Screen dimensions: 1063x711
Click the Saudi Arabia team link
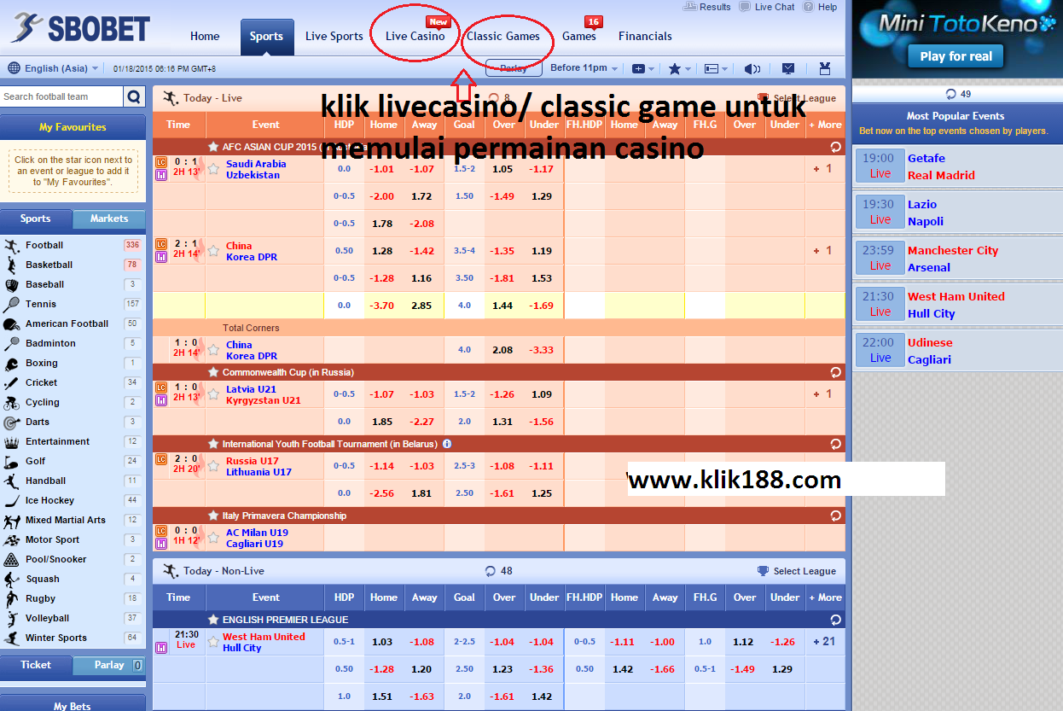256,164
